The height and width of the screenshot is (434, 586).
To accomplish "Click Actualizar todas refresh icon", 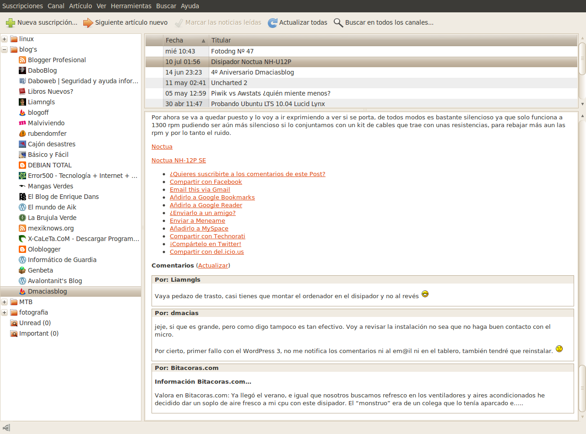I will pos(272,22).
